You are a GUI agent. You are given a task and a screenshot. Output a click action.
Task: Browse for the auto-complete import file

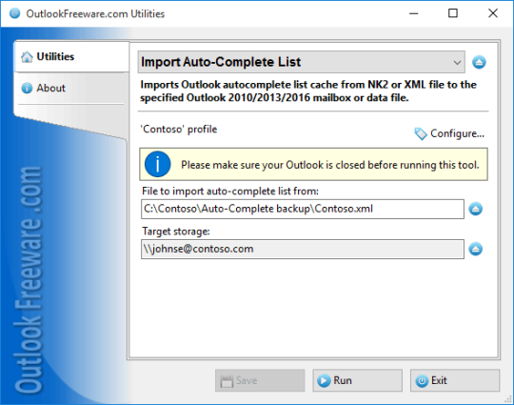pos(475,209)
